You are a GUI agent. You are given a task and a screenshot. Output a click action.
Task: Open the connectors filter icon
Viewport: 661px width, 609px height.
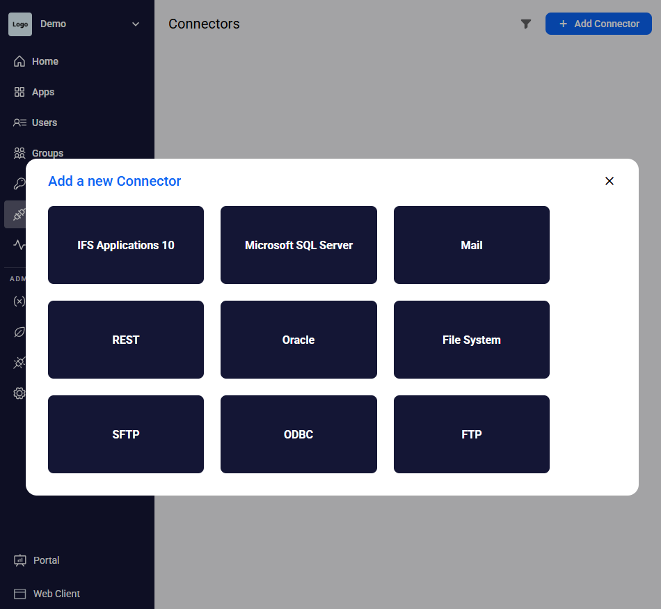[x=526, y=24]
